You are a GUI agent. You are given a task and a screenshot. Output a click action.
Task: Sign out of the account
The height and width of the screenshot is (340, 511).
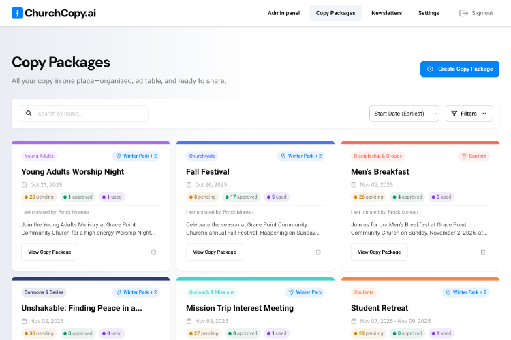476,13
